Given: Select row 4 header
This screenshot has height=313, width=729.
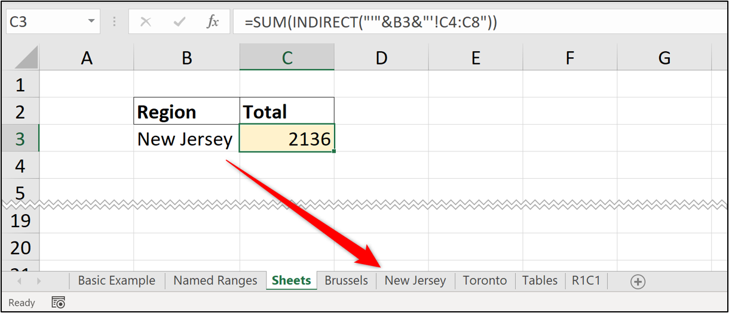Looking at the screenshot, I should point(20,166).
